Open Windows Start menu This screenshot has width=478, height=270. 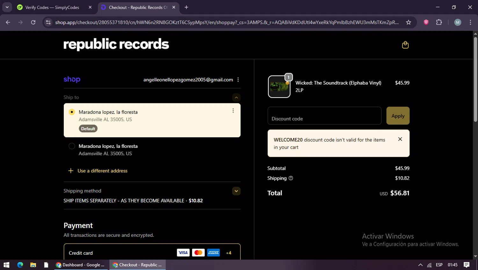tap(6, 265)
